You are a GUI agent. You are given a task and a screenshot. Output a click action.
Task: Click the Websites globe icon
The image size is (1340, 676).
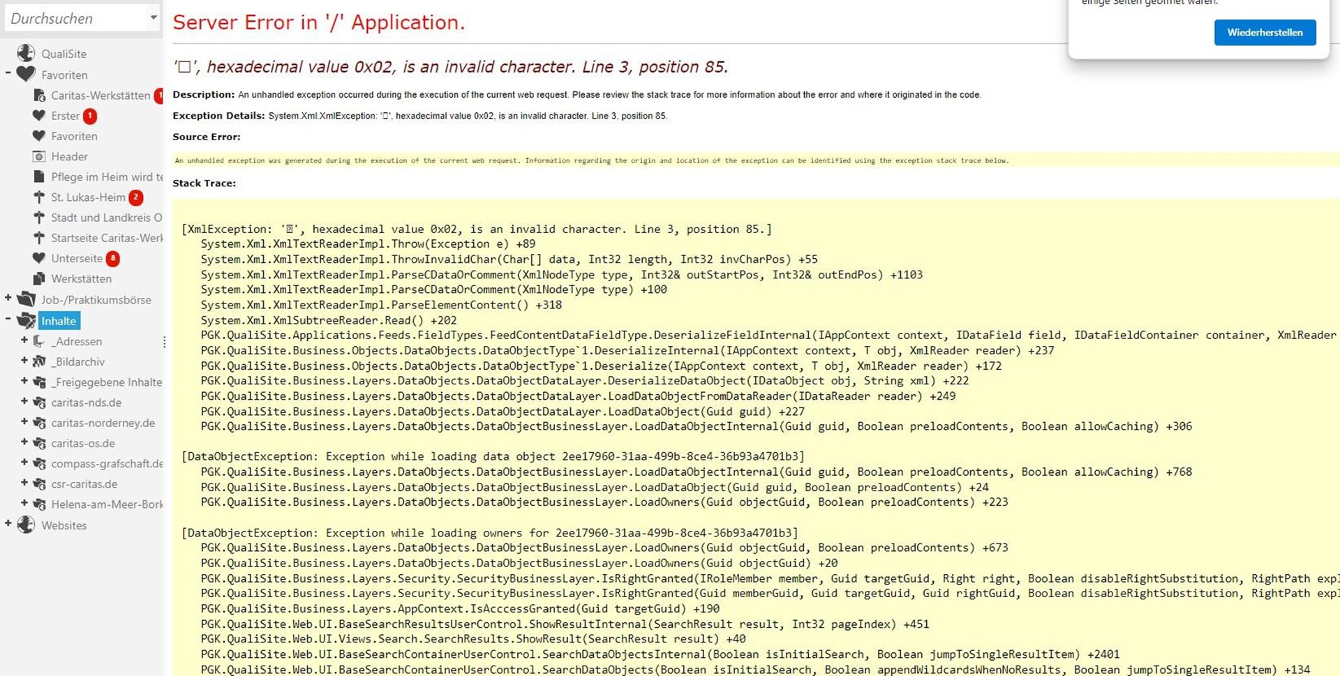[x=26, y=525]
